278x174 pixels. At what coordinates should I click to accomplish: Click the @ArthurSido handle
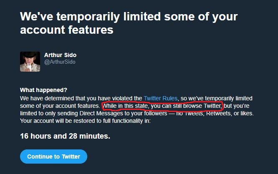click(60, 62)
